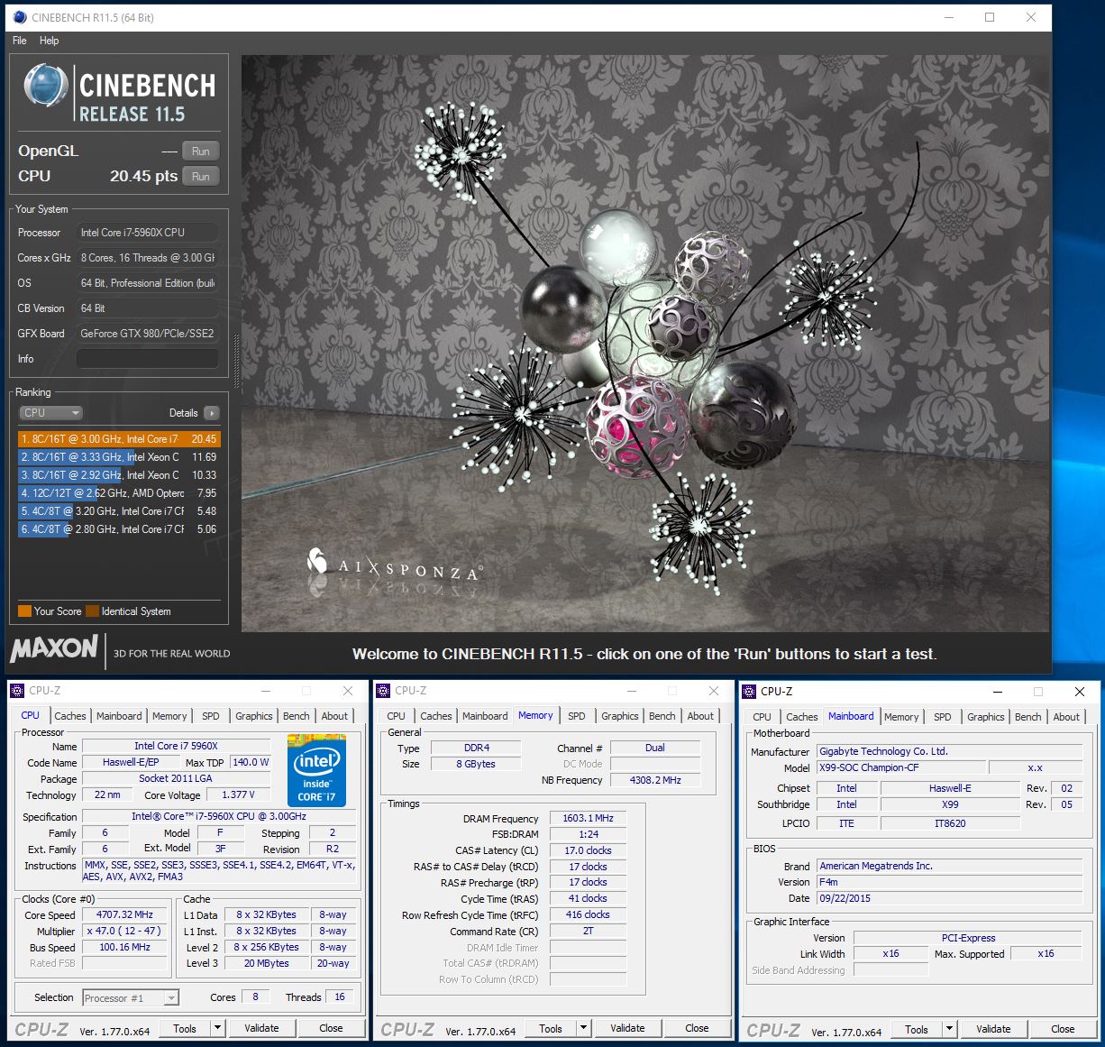Click the orange Your Score legend swatch
Screen dimensions: 1105x1047
pos(24,611)
